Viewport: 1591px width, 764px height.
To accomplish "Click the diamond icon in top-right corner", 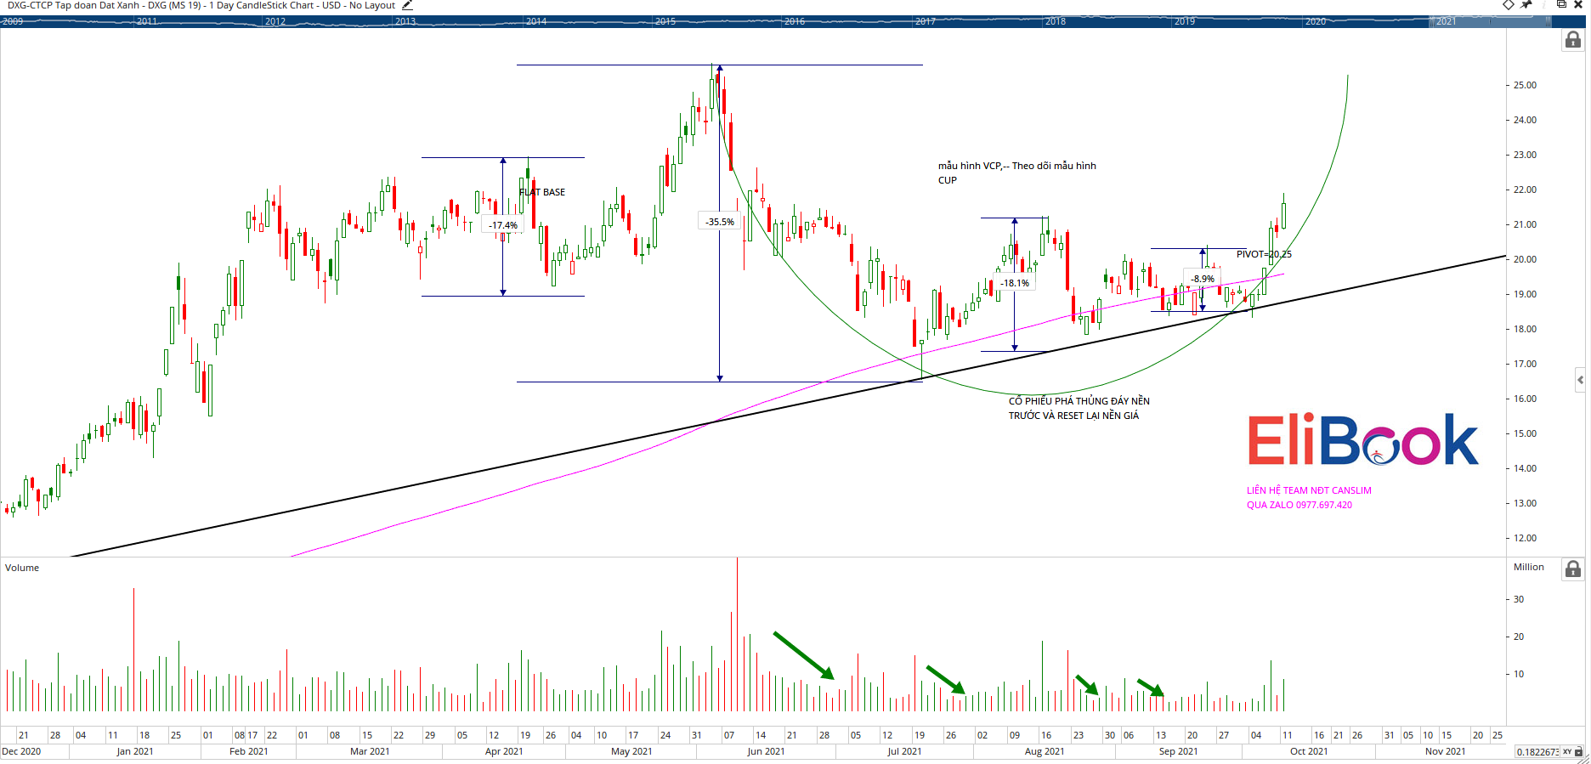I will pyautogui.click(x=1509, y=5).
